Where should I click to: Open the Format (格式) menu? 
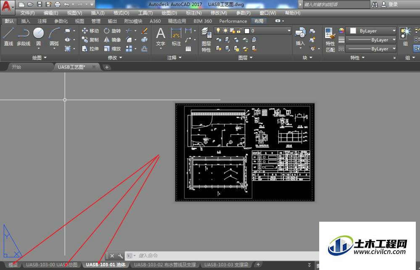pos(121,13)
